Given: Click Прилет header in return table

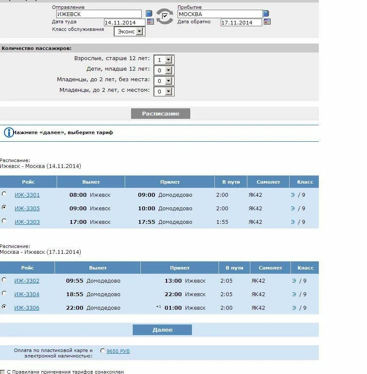Looking at the screenshot, I should coord(180,268).
